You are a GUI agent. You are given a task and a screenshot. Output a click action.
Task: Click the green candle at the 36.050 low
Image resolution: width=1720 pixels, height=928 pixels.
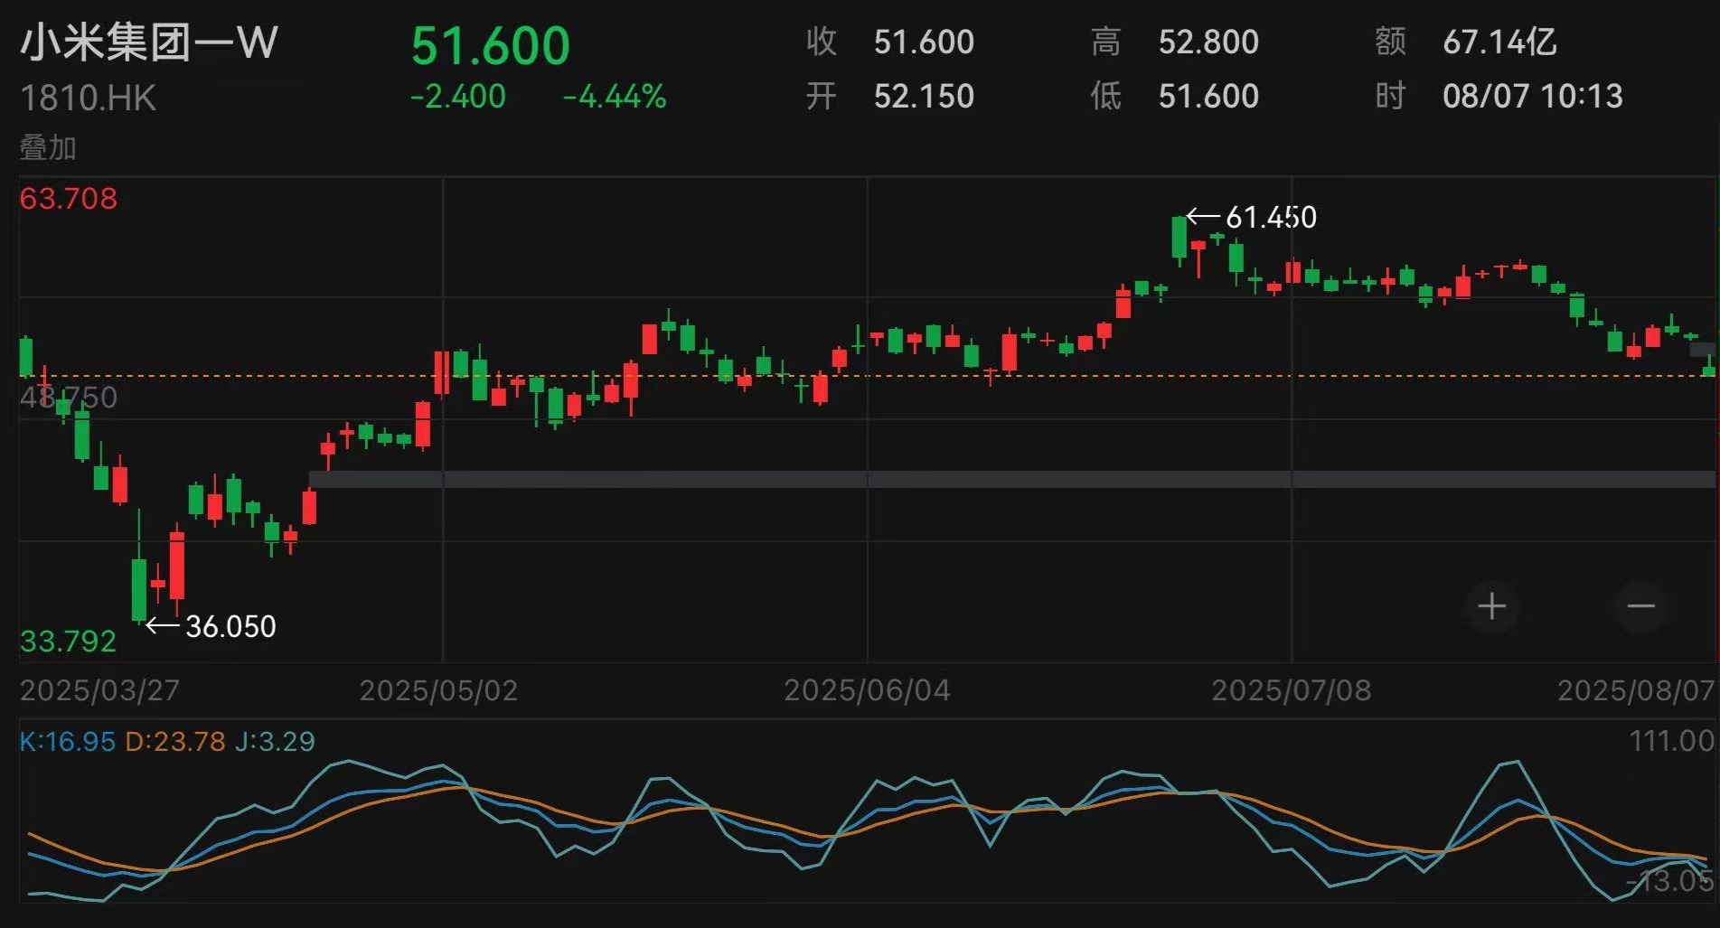(x=139, y=589)
